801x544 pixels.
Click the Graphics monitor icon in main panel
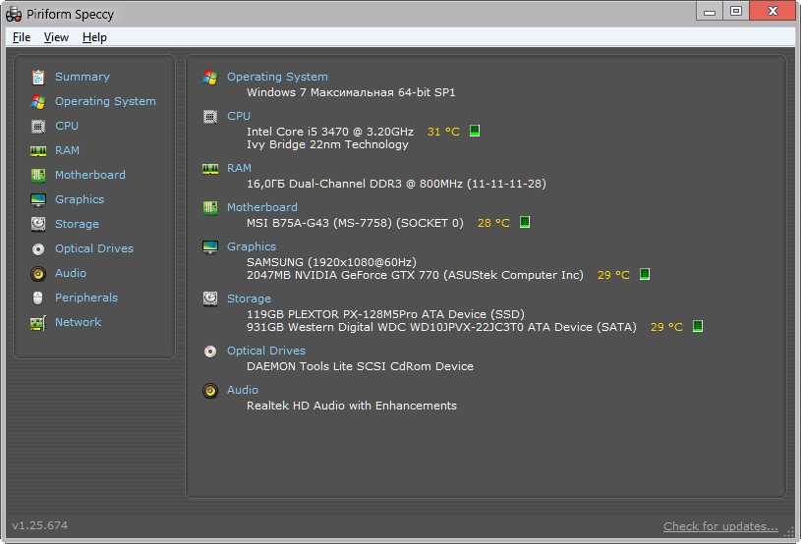(x=210, y=247)
